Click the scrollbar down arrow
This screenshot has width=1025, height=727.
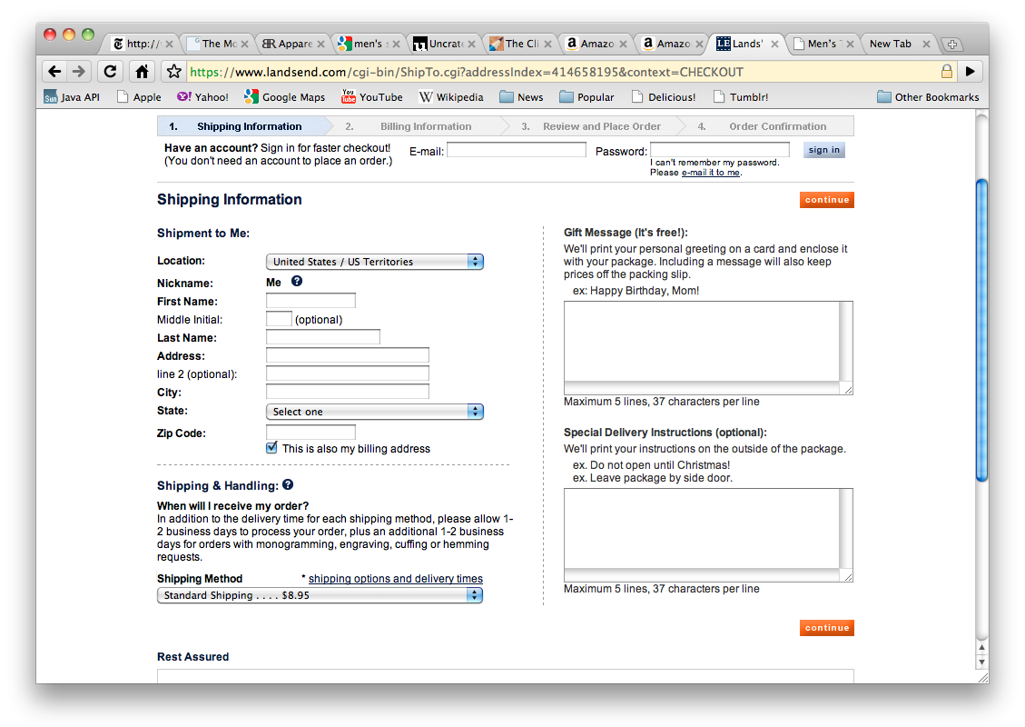click(981, 662)
